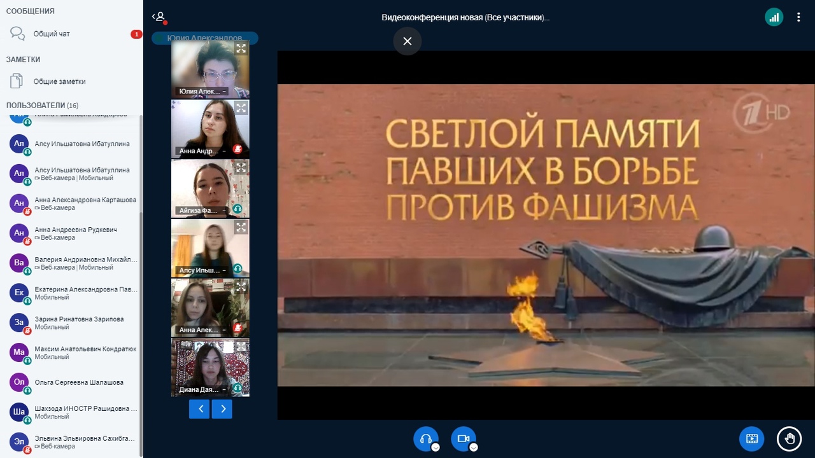Image resolution: width=815 pixels, height=458 pixels.
Task: Open the three-dot options menu
Action: [798, 18]
